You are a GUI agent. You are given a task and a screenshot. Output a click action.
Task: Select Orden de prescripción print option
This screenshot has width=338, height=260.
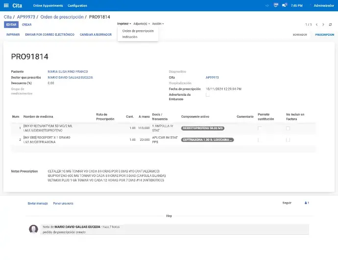pyautogui.click(x=138, y=31)
